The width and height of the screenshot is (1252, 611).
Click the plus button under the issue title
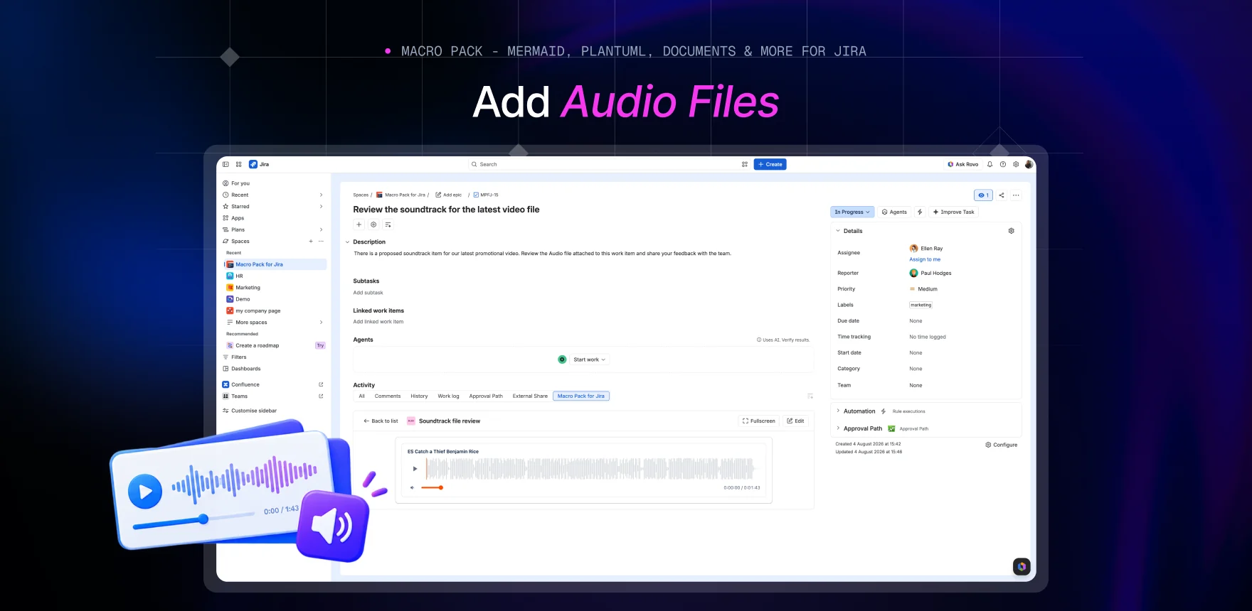[359, 225]
